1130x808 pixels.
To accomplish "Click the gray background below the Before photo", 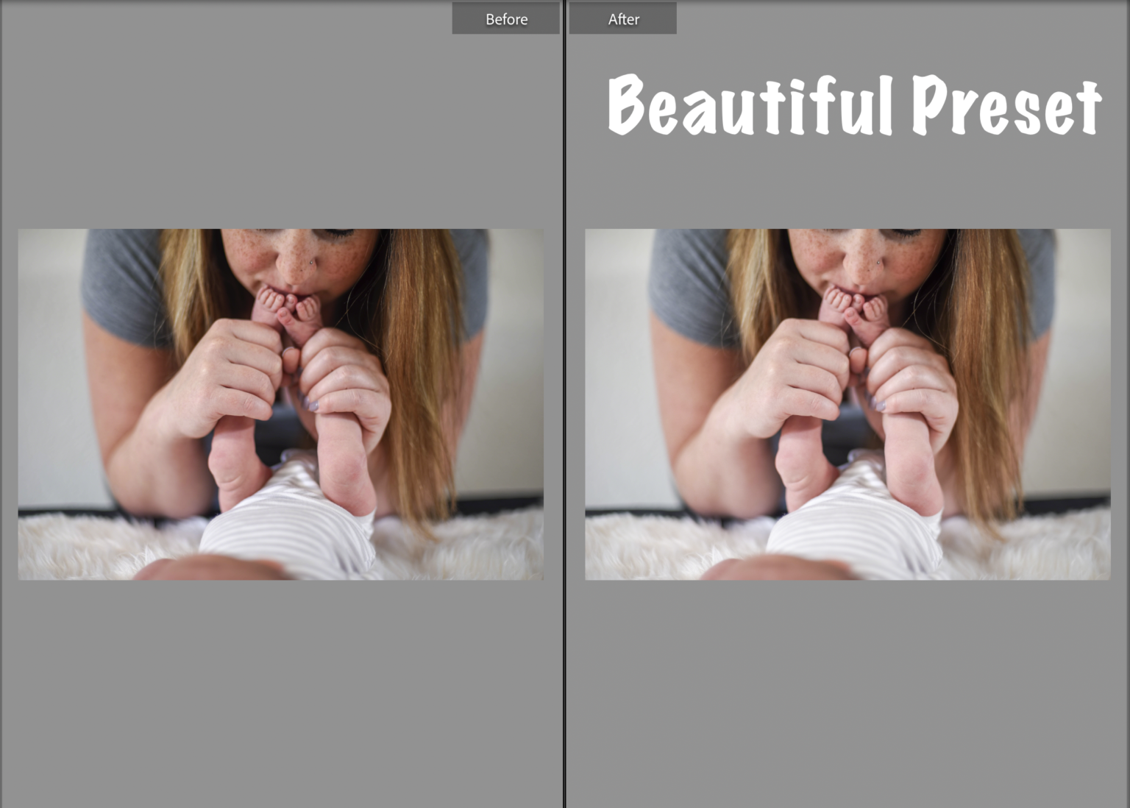I will [x=280, y=684].
